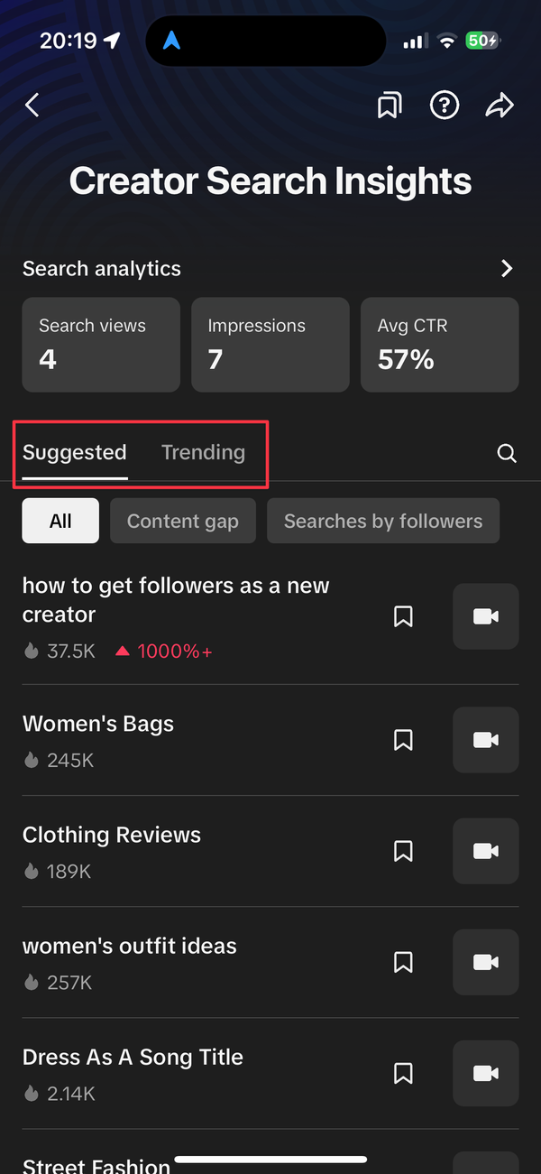Filter by Searches by followers

(x=382, y=521)
